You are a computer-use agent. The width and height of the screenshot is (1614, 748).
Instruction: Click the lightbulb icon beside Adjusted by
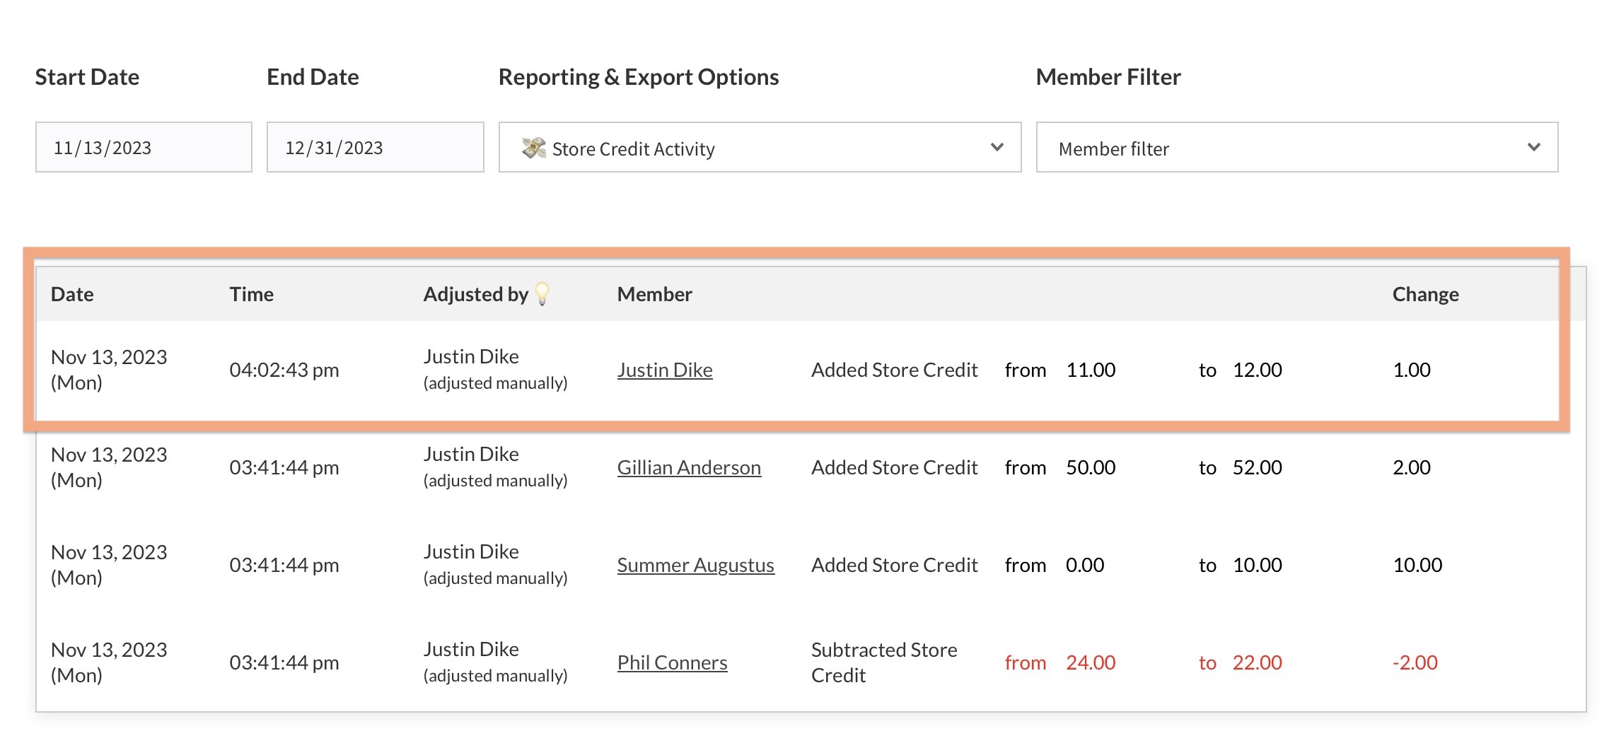542,293
